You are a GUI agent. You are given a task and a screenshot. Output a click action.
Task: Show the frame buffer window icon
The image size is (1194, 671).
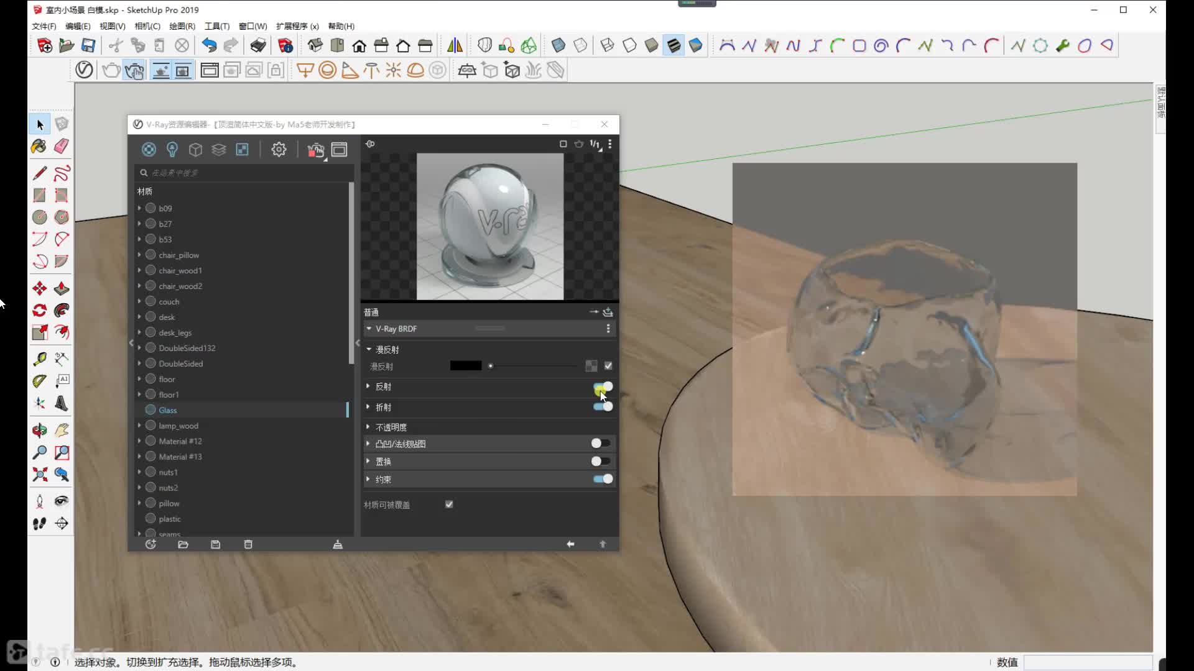[340, 150]
